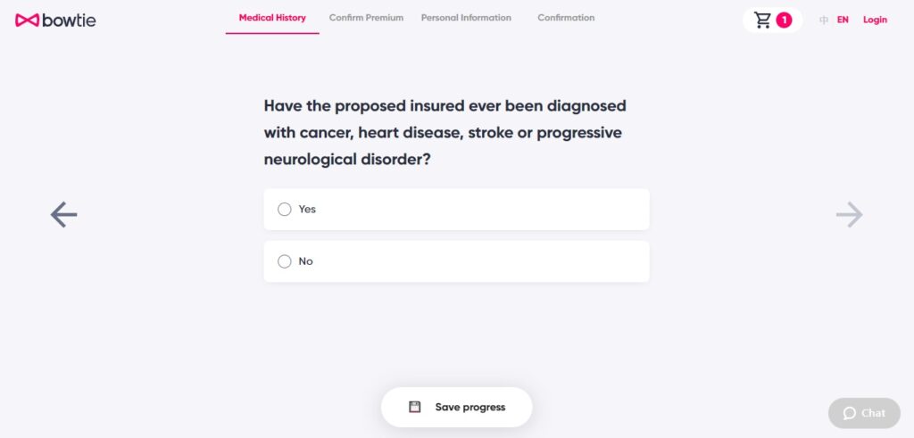Jump to the Confirmation step
The height and width of the screenshot is (438, 914).
click(566, 18)
